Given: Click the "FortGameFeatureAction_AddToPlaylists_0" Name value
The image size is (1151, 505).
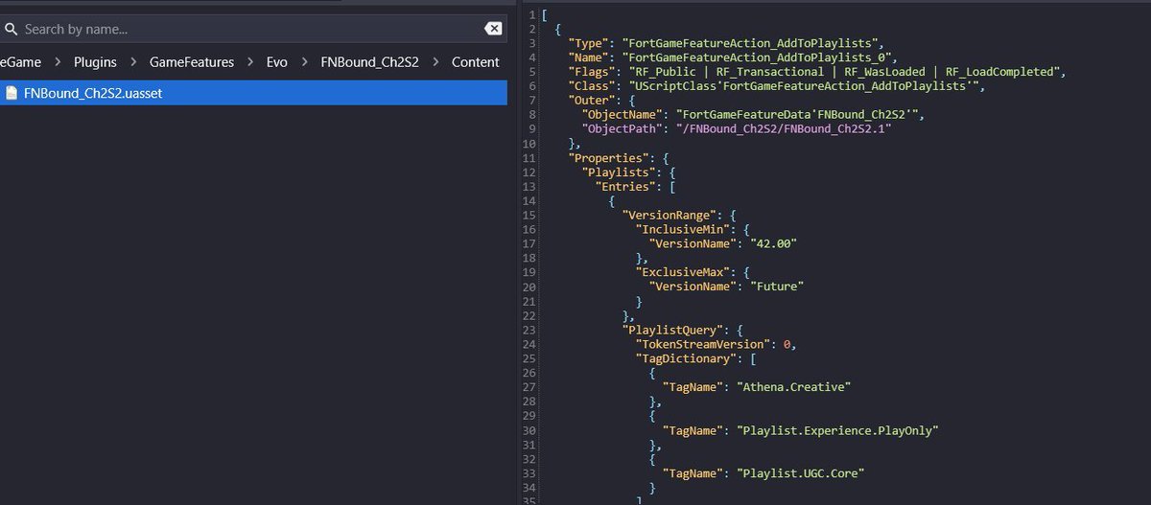Looking at the screenshot, I should pyautogui.click(x=759, y=57).
